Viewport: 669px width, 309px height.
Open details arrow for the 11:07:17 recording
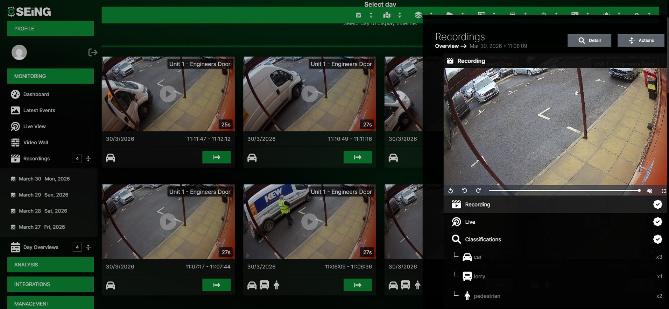pyautogui.click(x=217, y=285)
